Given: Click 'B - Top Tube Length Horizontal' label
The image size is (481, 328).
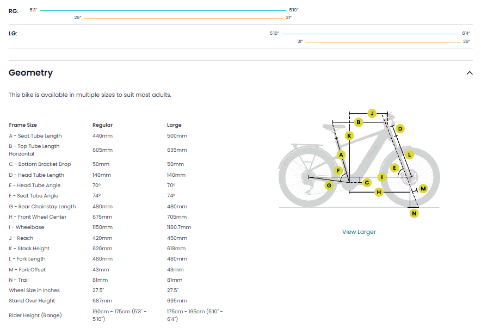Looking at the screenshot, I should point(34,150).
